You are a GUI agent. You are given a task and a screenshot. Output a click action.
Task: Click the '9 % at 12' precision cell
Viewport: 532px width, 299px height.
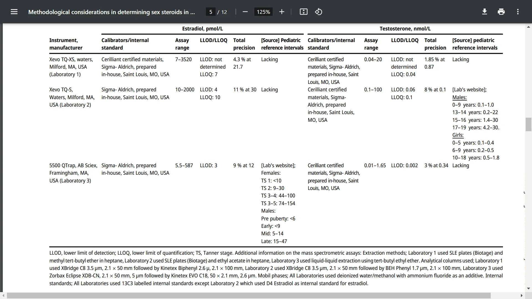pyautogui.click(x=244, y=165)
